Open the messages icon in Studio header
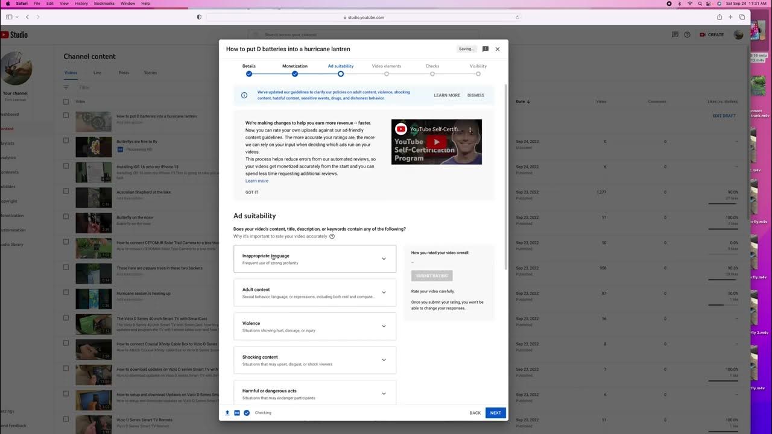This screenshot has height=434, width=772. click(x=675, y=34)
